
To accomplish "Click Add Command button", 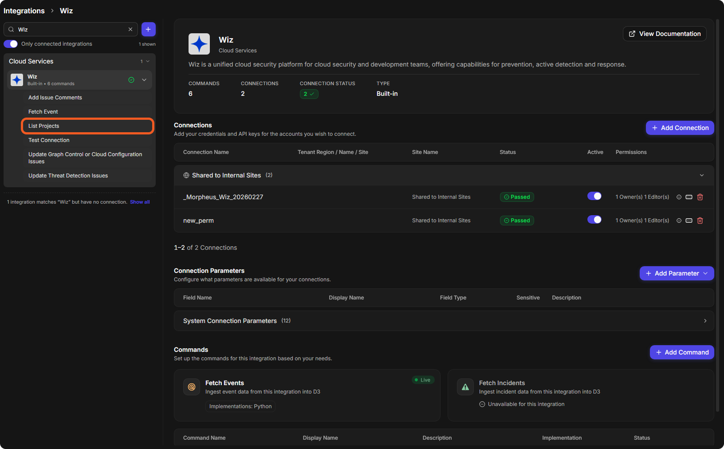I will point(682,352).
